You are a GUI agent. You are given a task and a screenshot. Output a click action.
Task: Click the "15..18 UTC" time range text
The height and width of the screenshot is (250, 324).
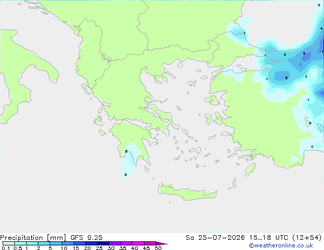pos(269,238)
